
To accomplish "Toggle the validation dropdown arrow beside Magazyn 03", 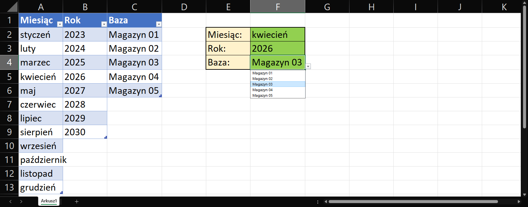I will [308, 66].
